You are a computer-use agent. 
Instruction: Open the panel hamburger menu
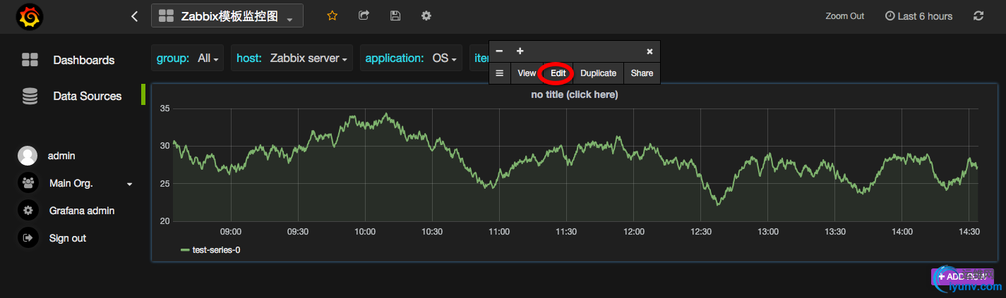(499, 73)
